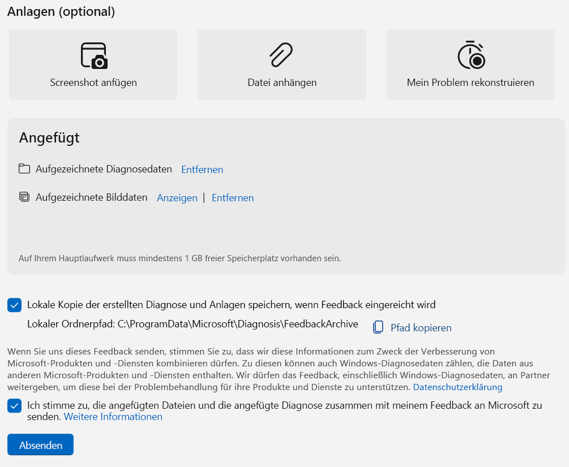The height and width of the screenshot is (467, 569).
Task: Show recorded image data via Anzeigen
Action: [177, 198]
